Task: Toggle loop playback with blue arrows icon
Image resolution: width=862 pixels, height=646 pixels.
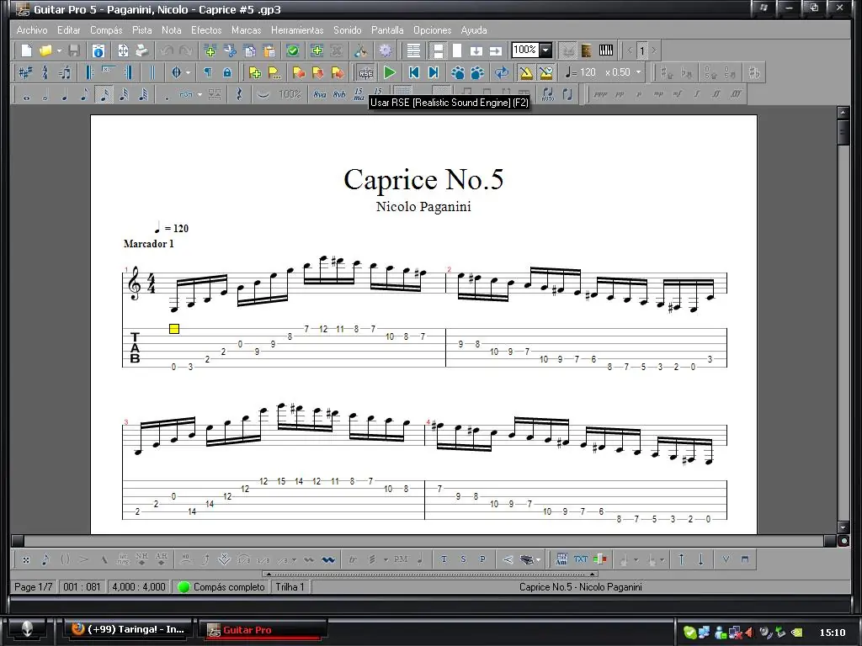Action: tap(502, 72)
